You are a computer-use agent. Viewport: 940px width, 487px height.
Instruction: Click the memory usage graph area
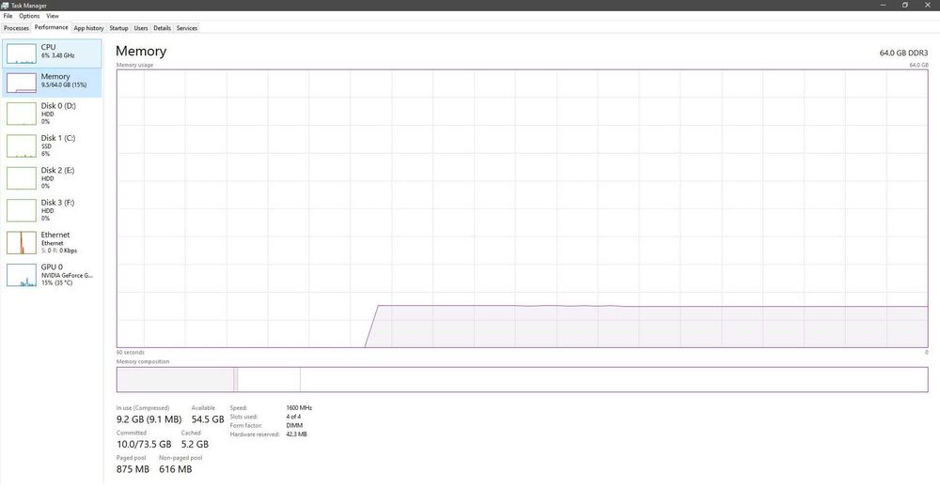point(522,208)
